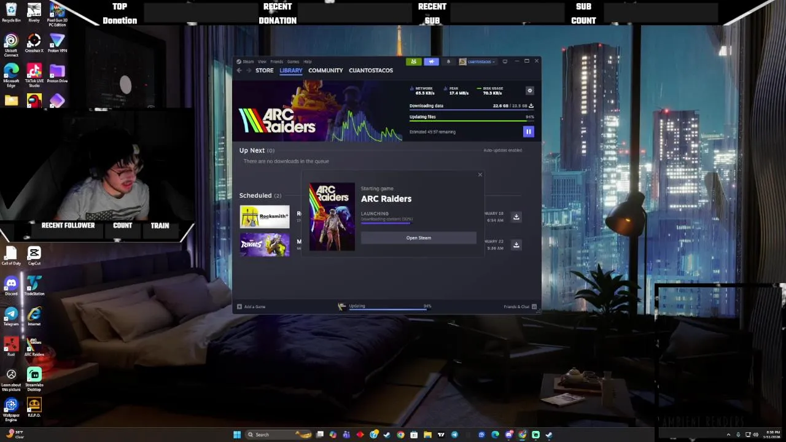Open Call of Duty desktop icon

tap(11, 255)
